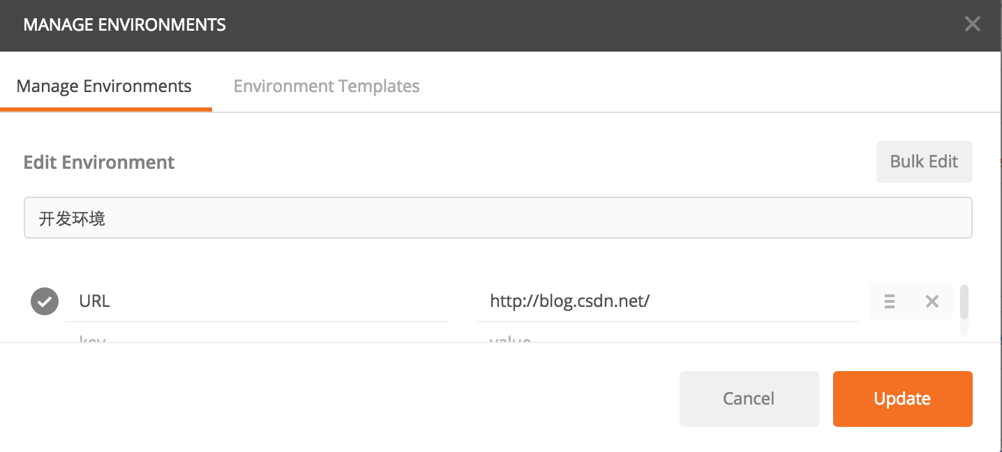The image size is (1002, 452).
Task: Focus the environment name field 开发环境
Action: [x=498, y=218]
